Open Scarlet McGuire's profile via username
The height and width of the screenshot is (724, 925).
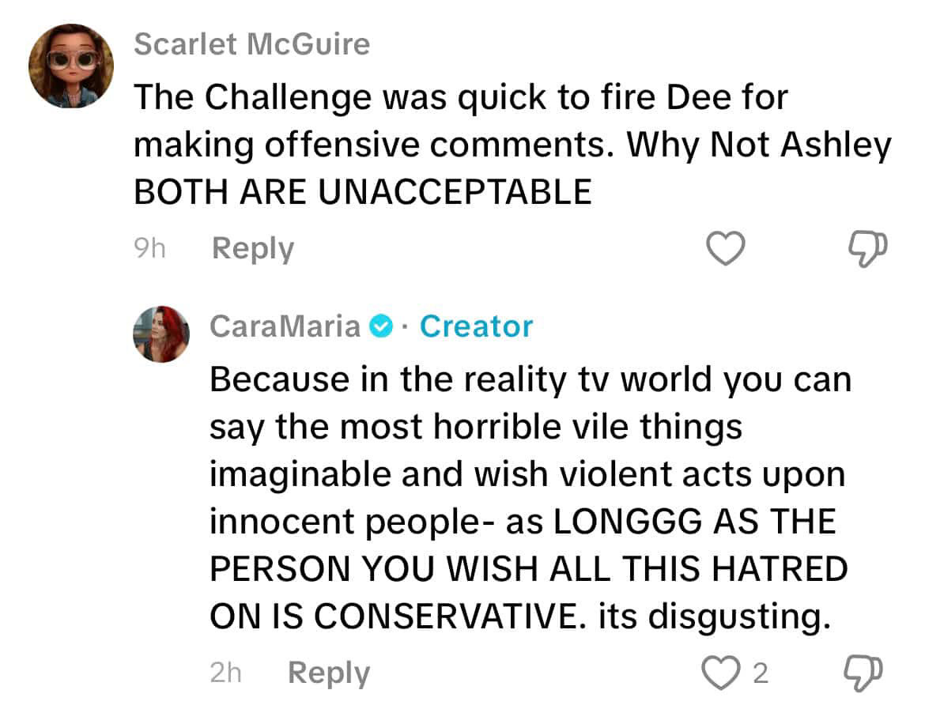(x=252, y=44)
